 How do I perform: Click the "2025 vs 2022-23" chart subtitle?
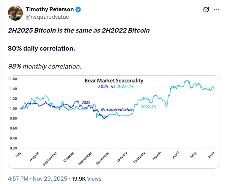(113, 87)
